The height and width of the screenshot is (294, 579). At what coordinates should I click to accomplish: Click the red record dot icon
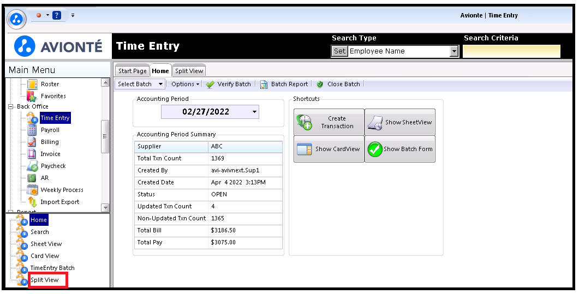point(39,15)
